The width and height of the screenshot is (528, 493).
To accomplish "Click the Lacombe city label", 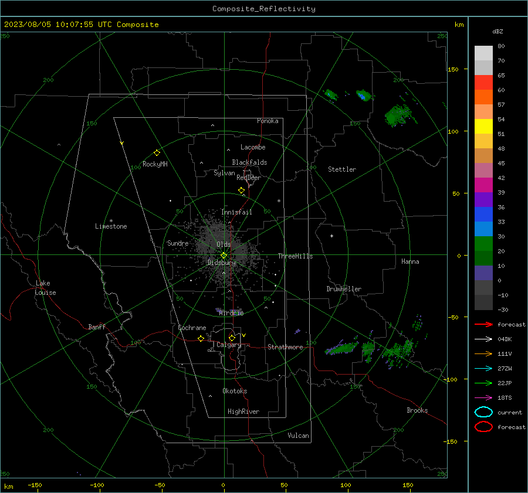I will pyautogui.click(x=253, y=147).
